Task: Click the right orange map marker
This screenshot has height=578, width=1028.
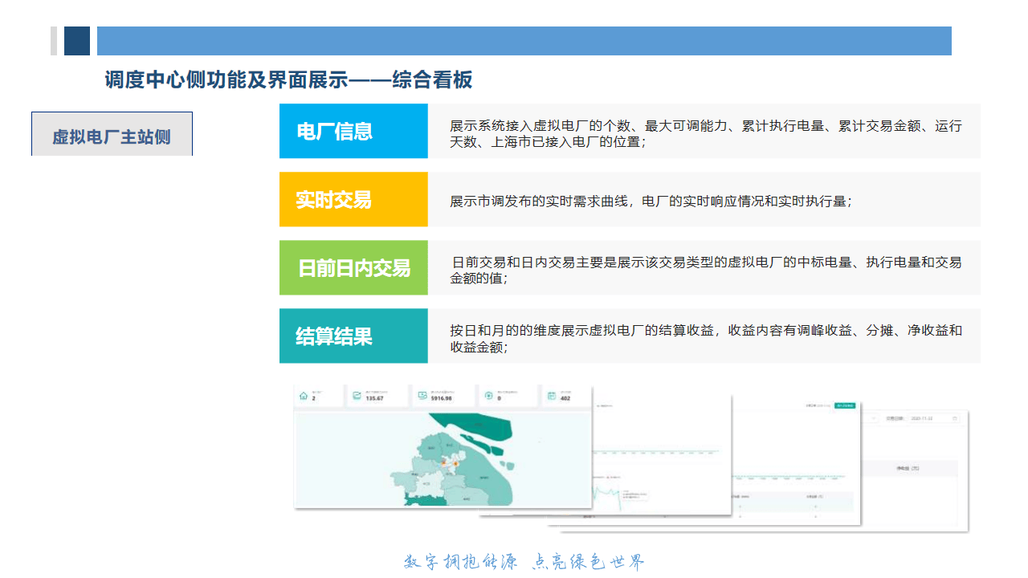Action: 455,463
